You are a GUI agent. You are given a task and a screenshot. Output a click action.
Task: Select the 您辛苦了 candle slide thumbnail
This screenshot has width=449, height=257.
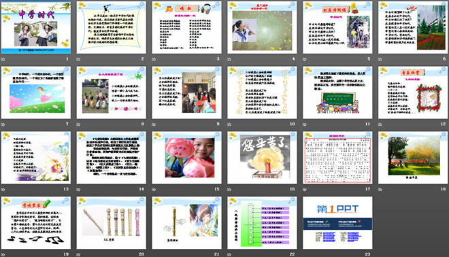[x=262, y=158]
